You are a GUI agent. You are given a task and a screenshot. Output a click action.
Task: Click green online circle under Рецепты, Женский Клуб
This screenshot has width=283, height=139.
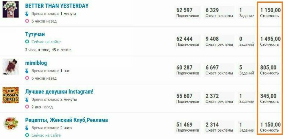[x=27, y=135]
